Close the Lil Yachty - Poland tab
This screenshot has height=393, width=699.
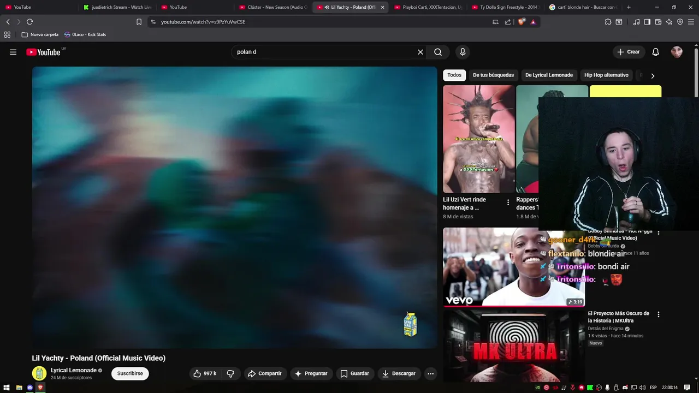pyautogui.click(x=382, y=7)
